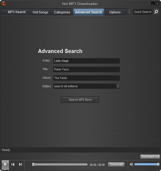Click the 00:00 / 00:00 time display
This screenshot has height=171, width=161.
(97, 165)
